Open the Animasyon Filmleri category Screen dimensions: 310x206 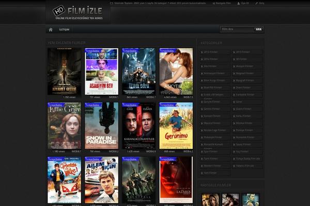pos(214,73)
